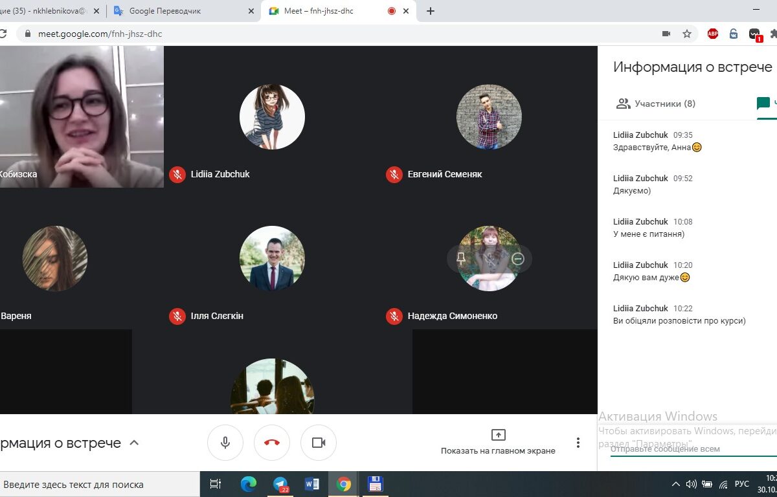Open Telegram from the taskbar
777x497 pixels.
[x=280, y=484]
